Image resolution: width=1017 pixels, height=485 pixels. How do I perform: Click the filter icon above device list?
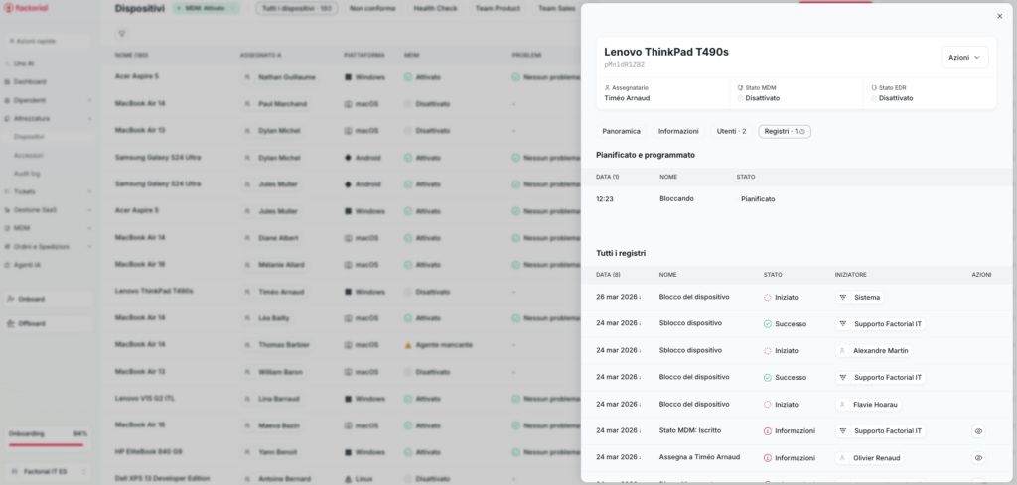122,34
